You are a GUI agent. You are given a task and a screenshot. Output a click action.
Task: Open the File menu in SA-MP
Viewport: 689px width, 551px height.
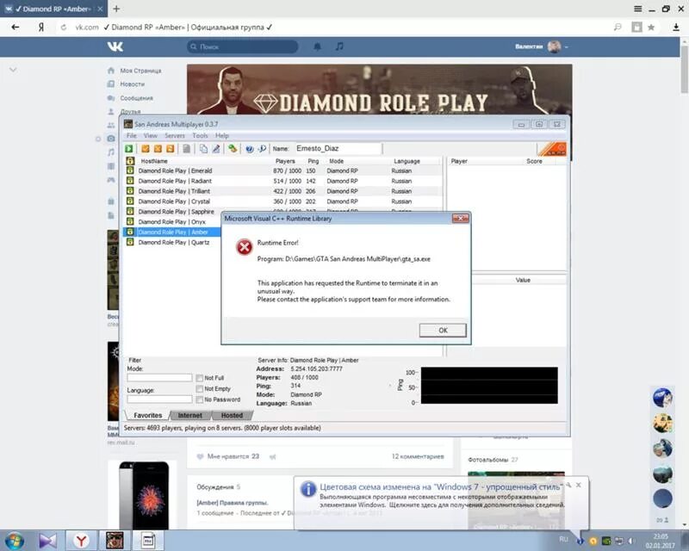(x=132, y=136)
